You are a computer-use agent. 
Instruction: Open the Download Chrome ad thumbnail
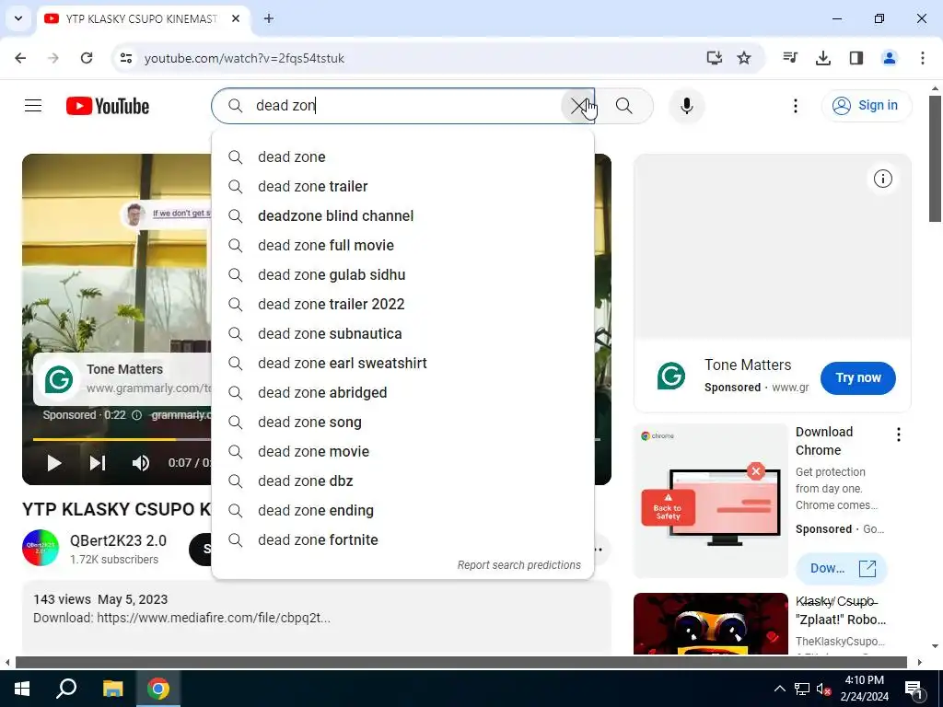tap(711, 500)
